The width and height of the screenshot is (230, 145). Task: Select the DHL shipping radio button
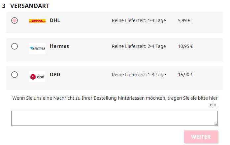(15, 20)
